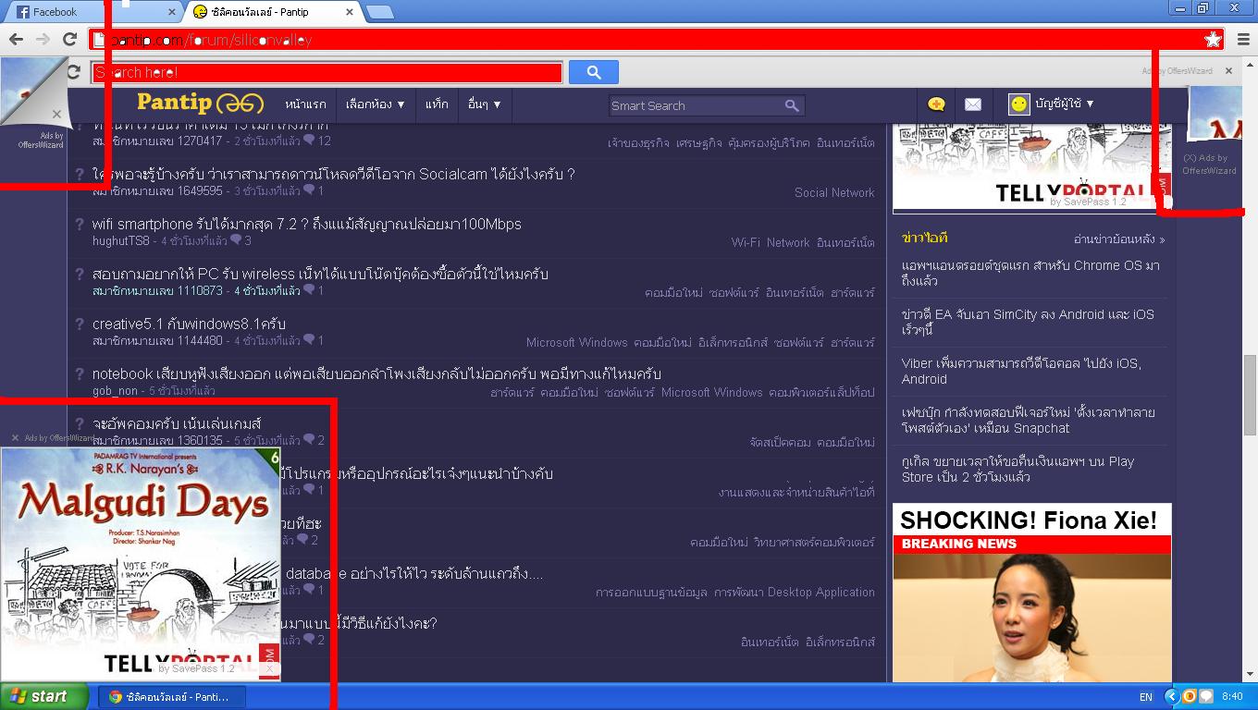Viewport: 1258px width, 710px height.
Task: Go to หน้าแรก in the Pantip navbar
Action: (x=305, y=104)
